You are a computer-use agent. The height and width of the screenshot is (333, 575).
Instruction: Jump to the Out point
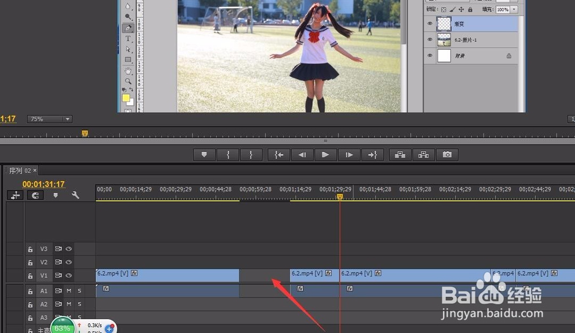pyautogui.click(x=372, y=155)
